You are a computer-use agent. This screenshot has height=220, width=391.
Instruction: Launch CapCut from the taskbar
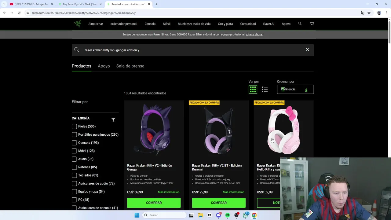click(x=210, y=215)
